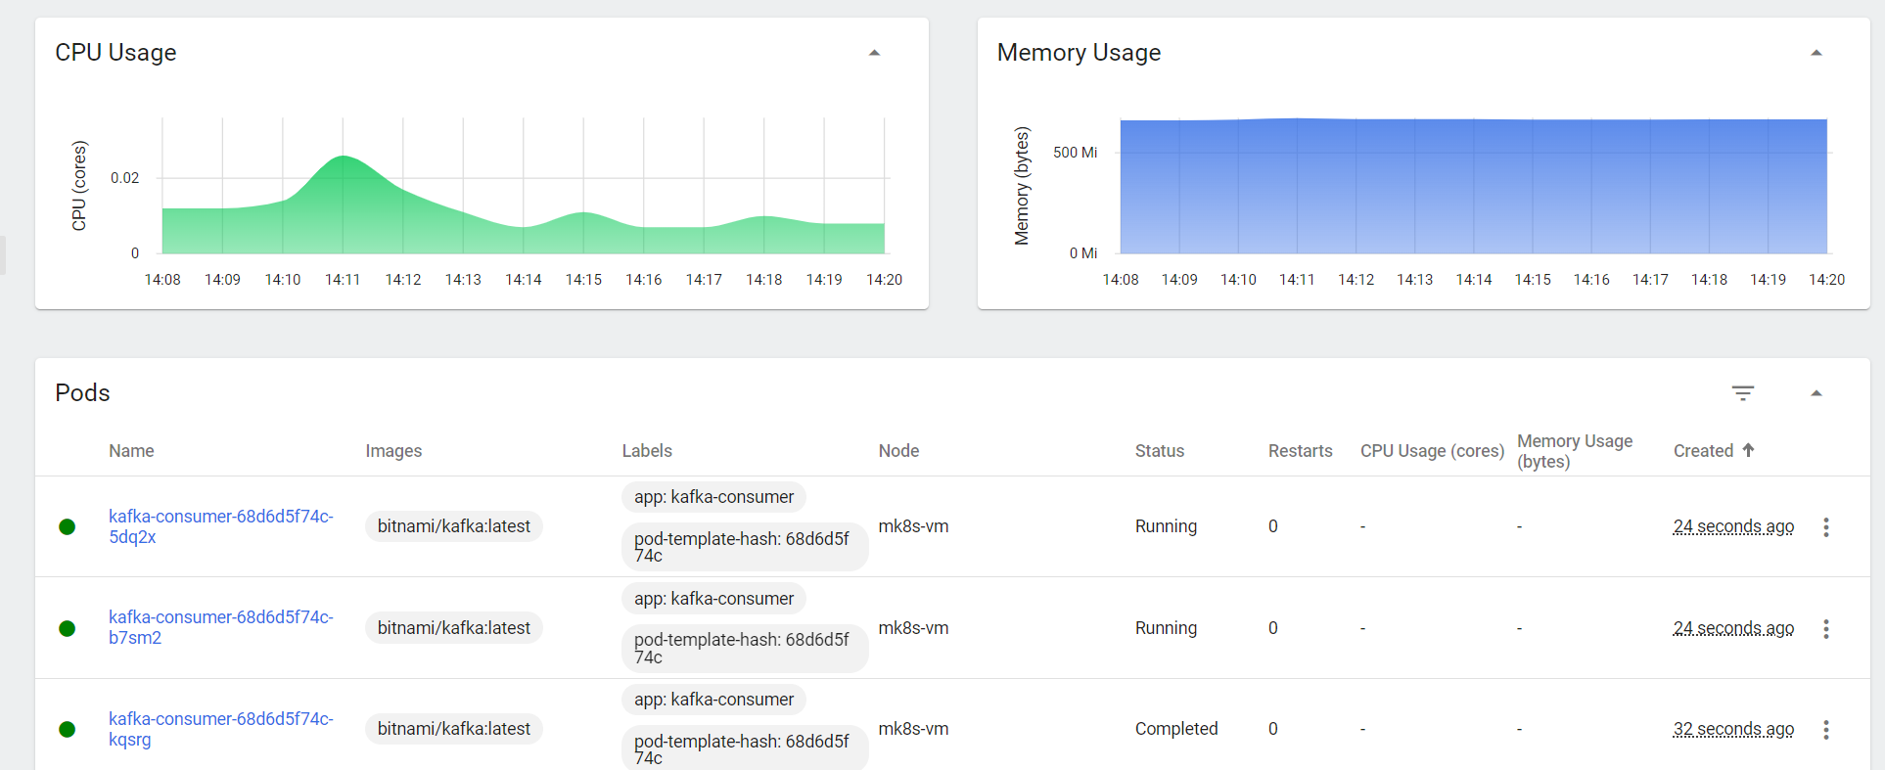Open pod kafka-consumer-68d6d5f74c-b7sm2

pyautogui.click(x=221, y=627)
